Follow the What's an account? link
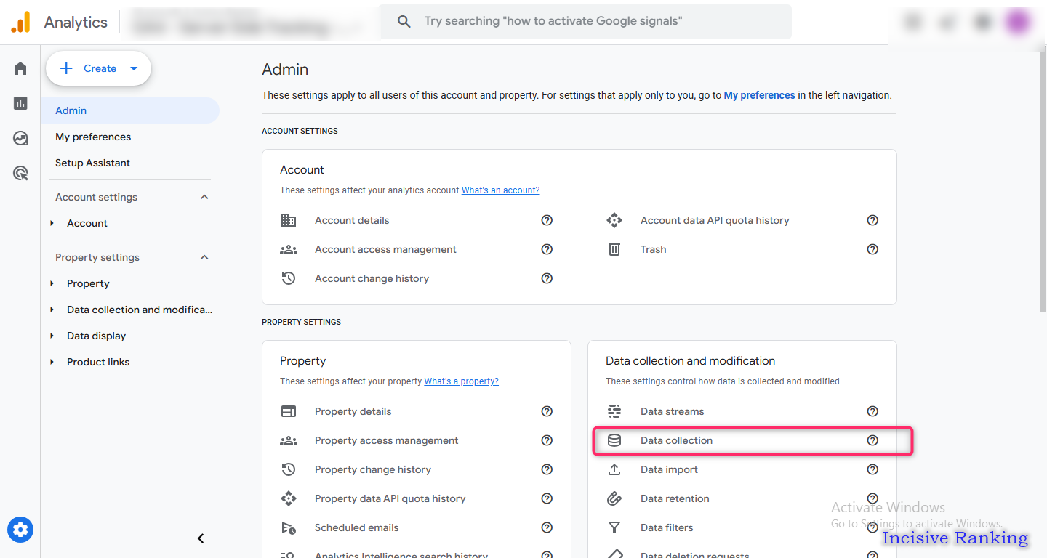This screenshot has height=558, width=1047. point(500,190)
